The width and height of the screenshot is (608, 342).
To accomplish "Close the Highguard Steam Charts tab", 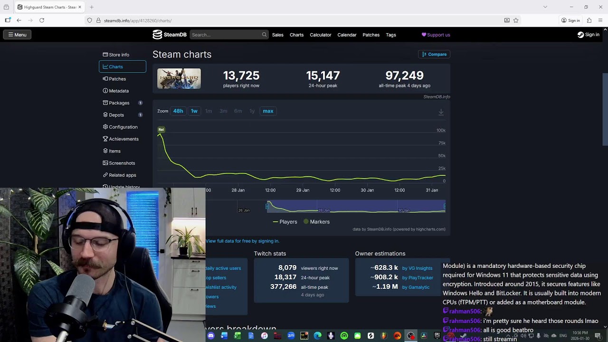I will pos(80,7).
